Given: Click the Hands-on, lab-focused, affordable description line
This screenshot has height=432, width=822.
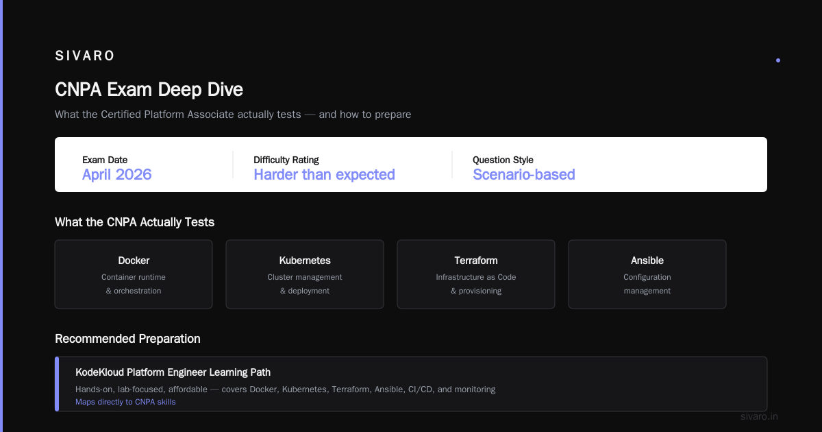Looking at the screenshot, I should [x=285, y=389].
